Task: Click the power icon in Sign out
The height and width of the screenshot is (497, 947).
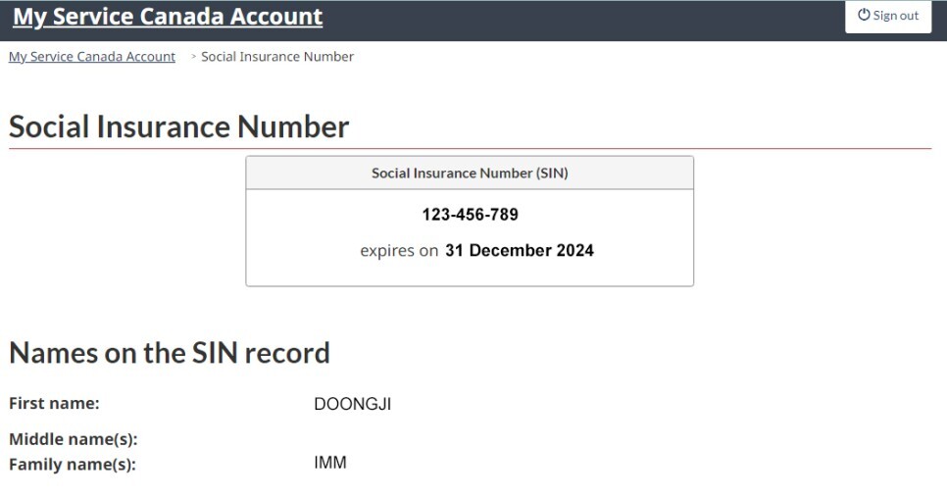Action: click(864, 15)
